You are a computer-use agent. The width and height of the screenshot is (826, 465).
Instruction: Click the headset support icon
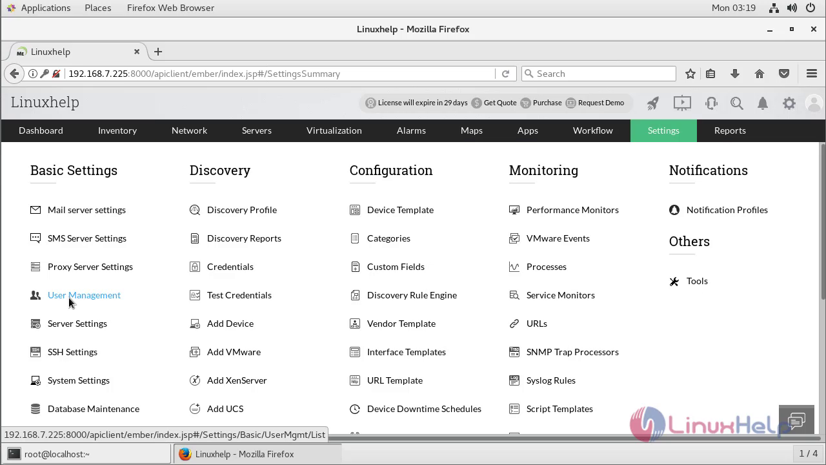point(711,103)
